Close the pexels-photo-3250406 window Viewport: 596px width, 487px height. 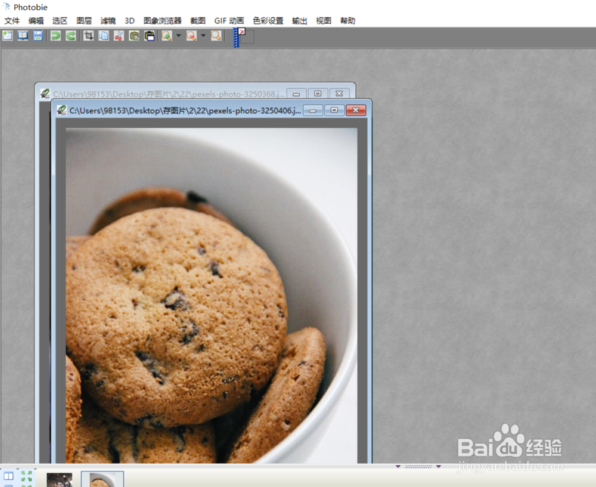pos(356,110)
